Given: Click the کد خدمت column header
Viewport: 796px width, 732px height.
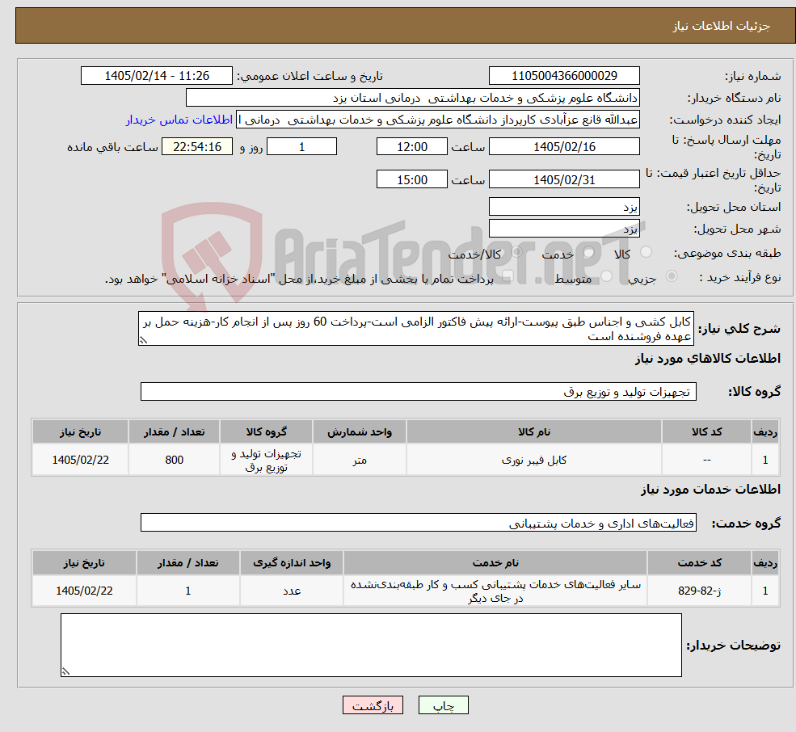Looking at the screenshot, I should 700,562.
